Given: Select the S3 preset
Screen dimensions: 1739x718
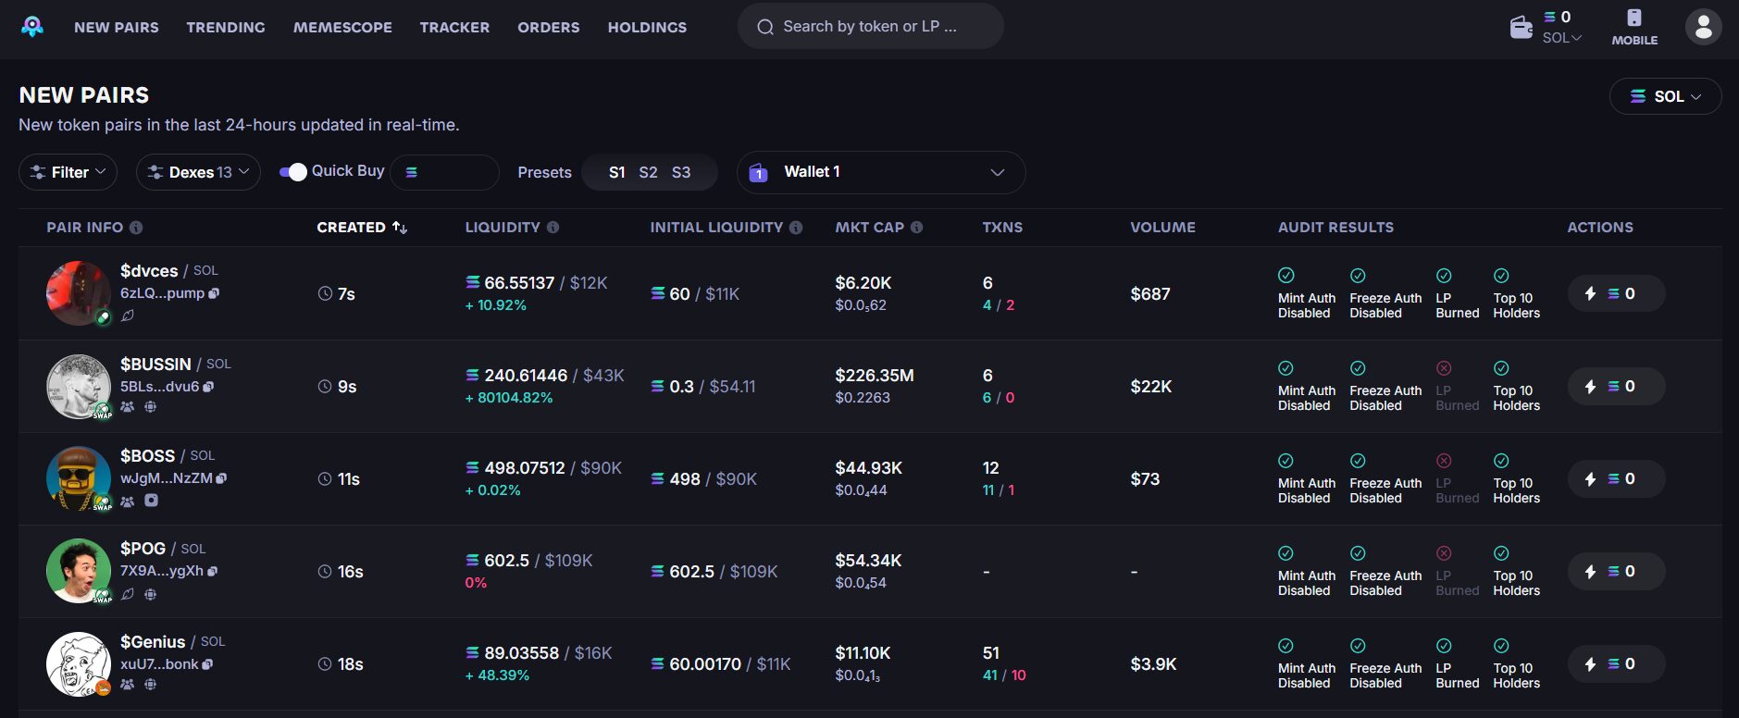Looking at the screenshot, I should coord(680,173).
